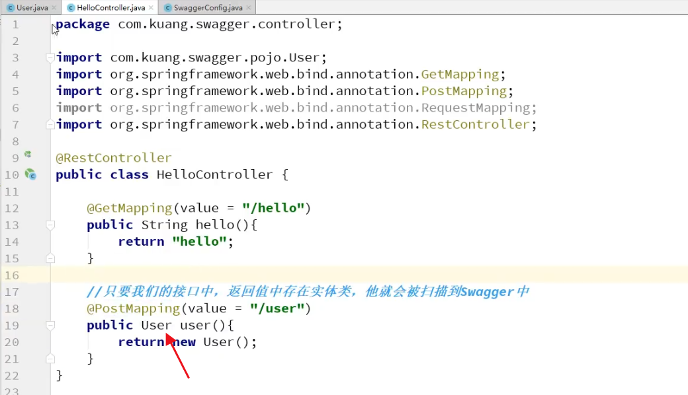Screen dimensions: 688x395
Task: Click the HelloController class name
Action: pos(214,175)
